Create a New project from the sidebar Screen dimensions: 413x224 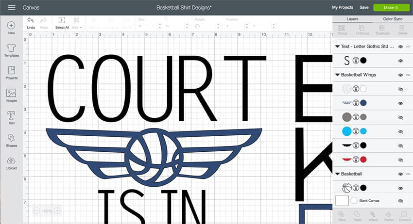[x=11, y=28]
